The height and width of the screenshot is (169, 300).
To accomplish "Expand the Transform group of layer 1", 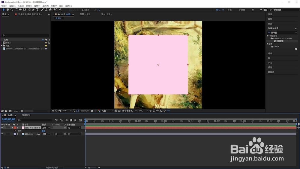I will click(16, 131).
